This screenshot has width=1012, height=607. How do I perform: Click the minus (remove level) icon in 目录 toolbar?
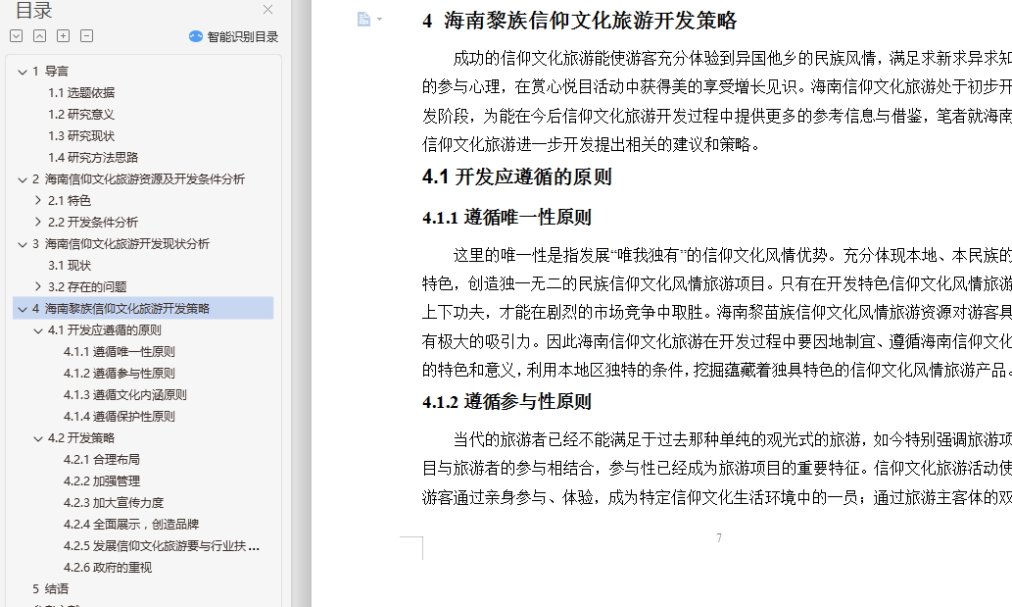[86, 36]
